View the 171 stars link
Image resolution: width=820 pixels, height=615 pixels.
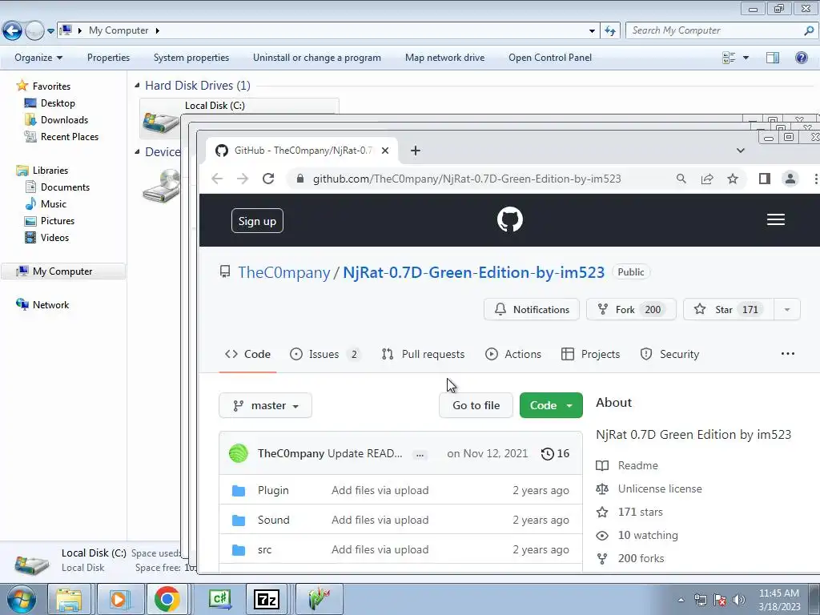[640, 512]
